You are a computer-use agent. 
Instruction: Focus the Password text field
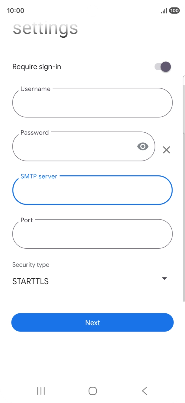click(x=74, y=147)
